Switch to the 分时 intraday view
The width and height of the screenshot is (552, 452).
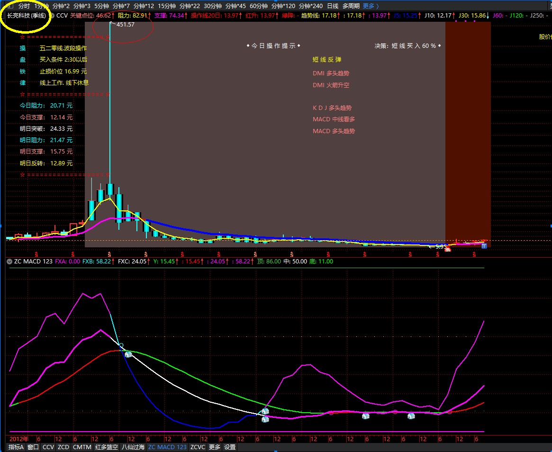coord(24,6)
